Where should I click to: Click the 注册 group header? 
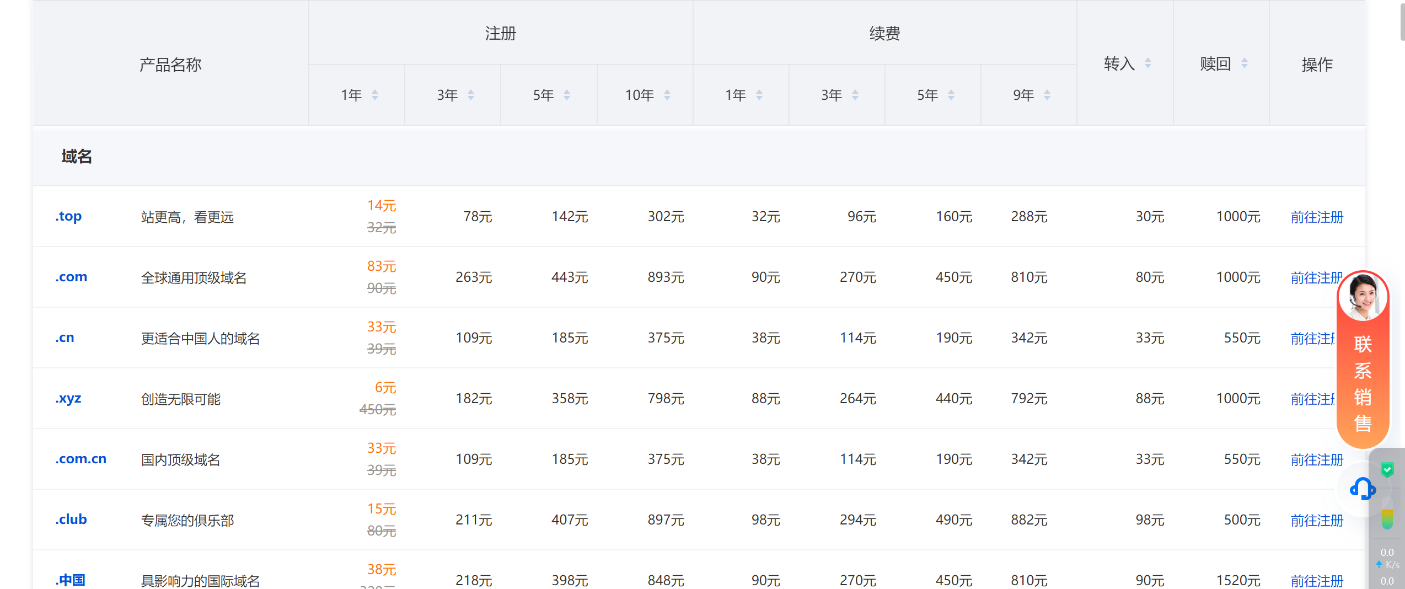point(501,34)
